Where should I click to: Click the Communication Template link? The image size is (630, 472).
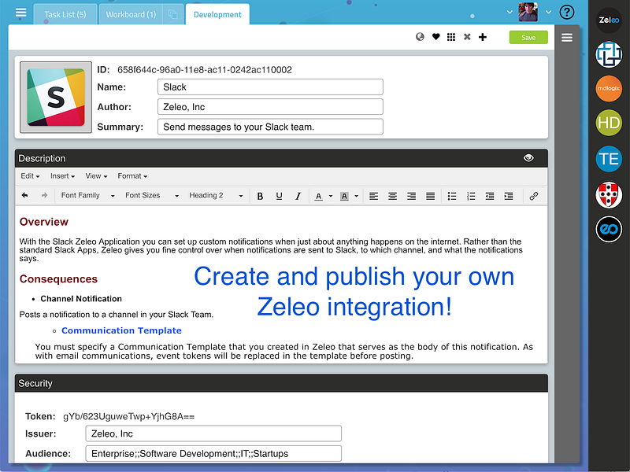coord(121,330)
